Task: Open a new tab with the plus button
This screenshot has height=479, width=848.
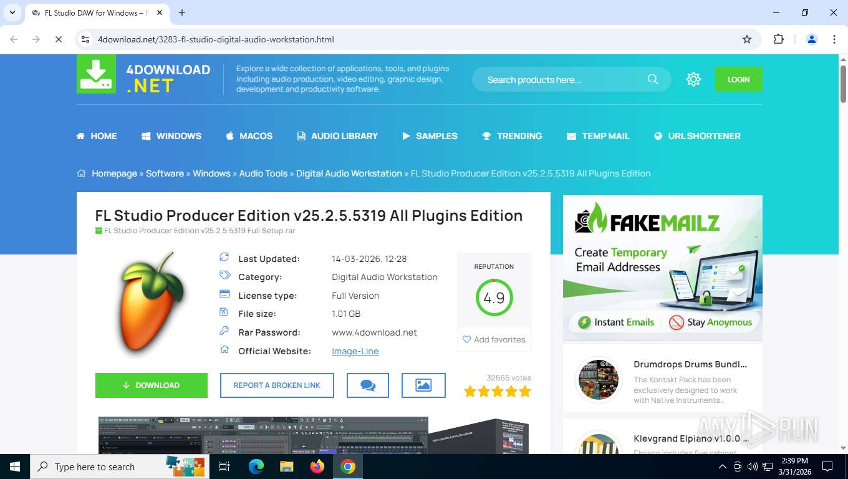Action: pos(182,12)
